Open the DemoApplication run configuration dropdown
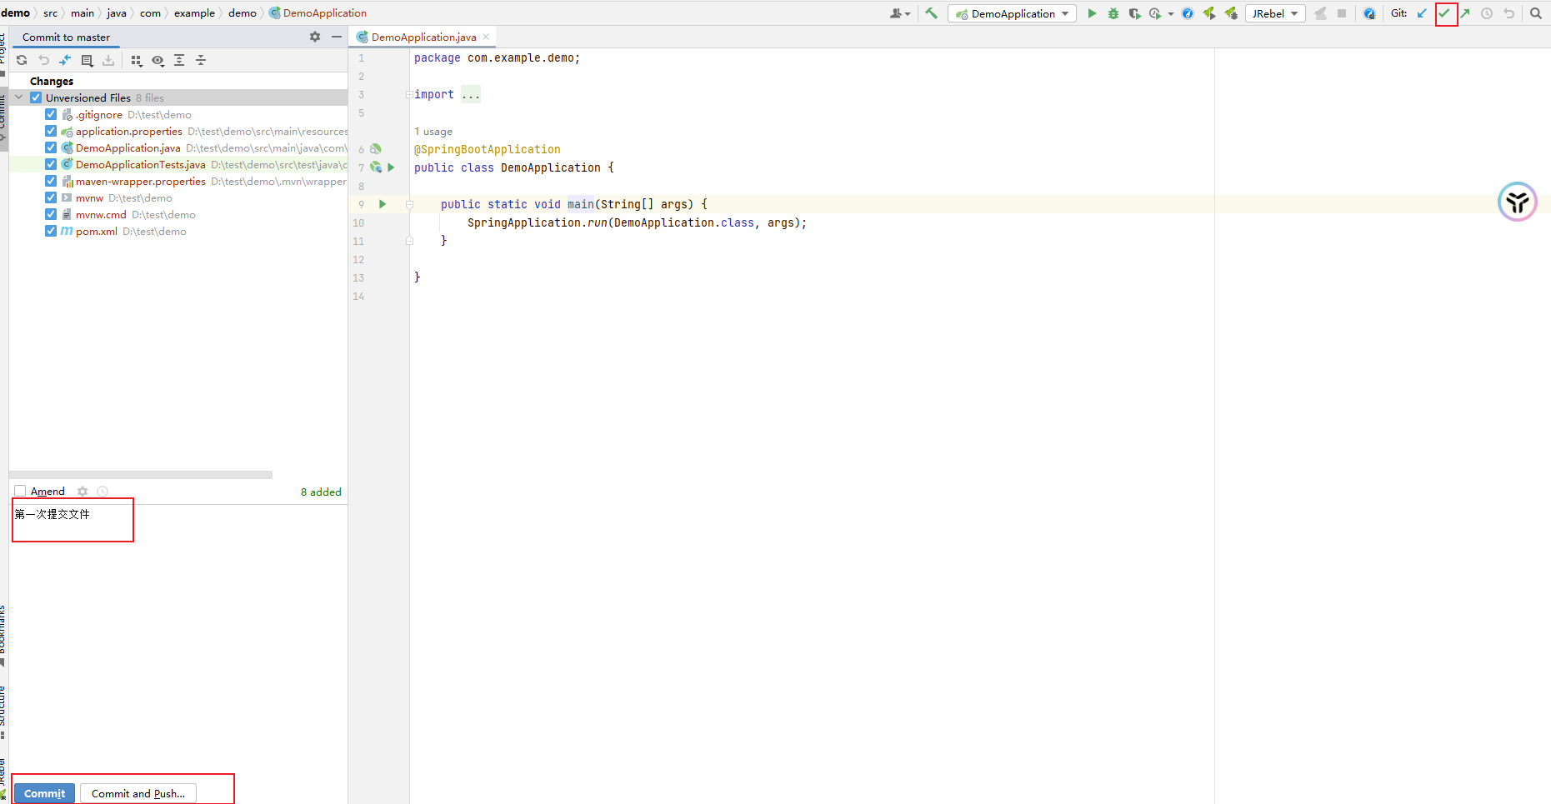1551x804 pixels. (1013, 13)
